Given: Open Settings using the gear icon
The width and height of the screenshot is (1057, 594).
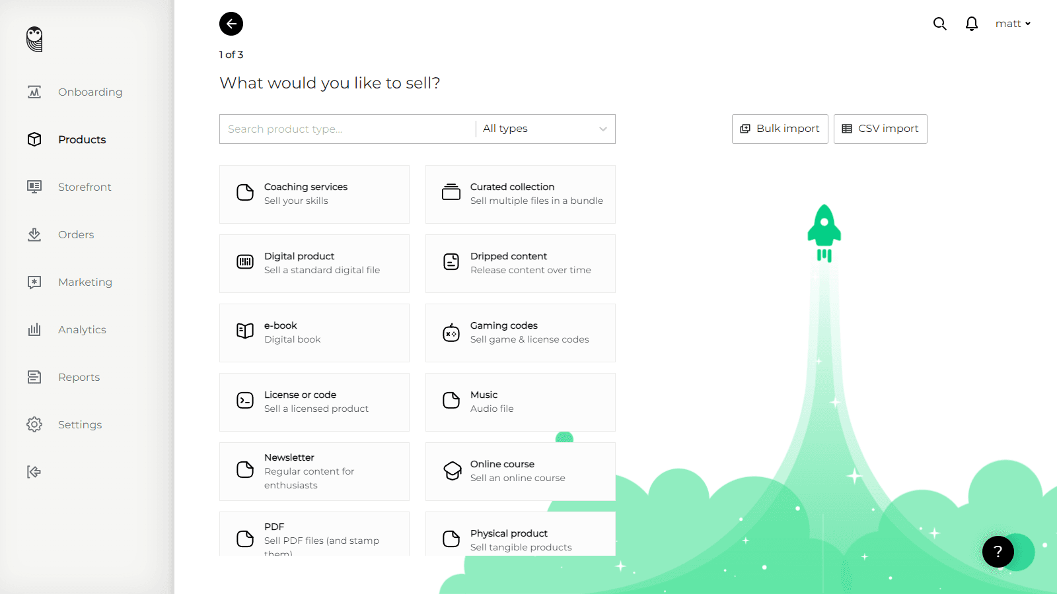Looking at the screenshot, I should click(34, 424).
